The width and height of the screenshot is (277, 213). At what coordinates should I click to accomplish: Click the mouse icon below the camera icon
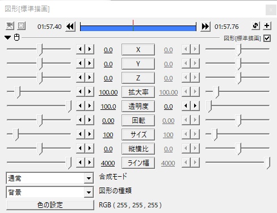16,37
